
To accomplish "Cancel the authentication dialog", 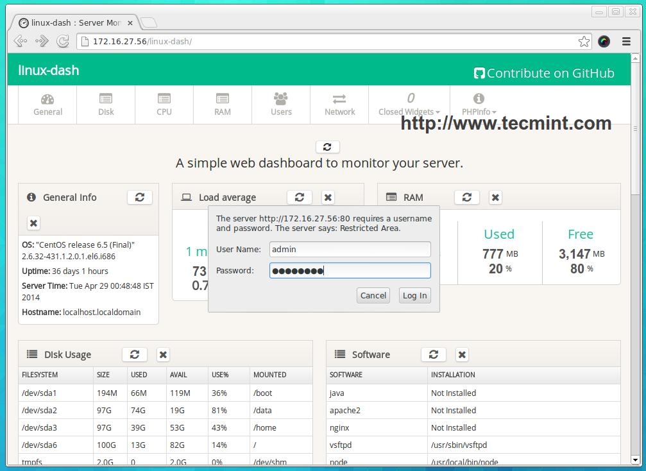I will (x=373, y=295).
